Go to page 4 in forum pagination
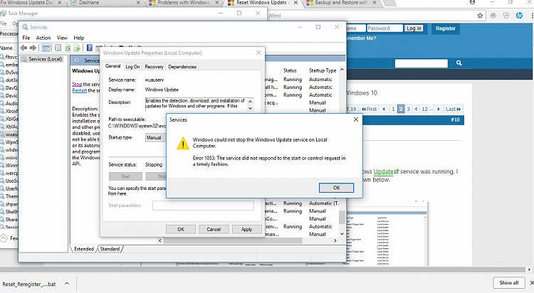The height and width of the screenshot is (293, 534). (x=416, y=109)
